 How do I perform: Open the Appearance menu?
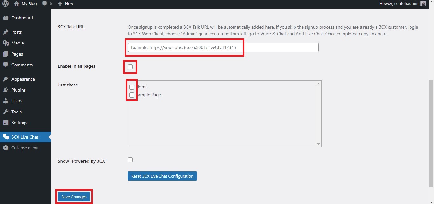23,79
